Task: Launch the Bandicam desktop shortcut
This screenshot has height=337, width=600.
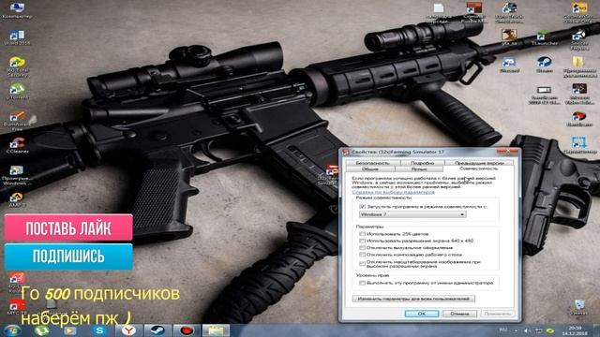Action: [579, 119]
